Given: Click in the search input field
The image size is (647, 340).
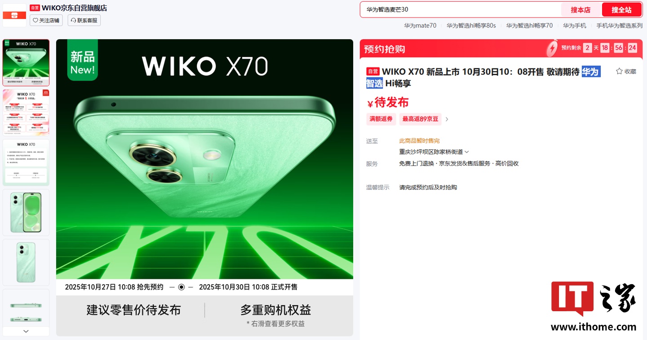Looking at the screenshot, I should coord(461,9).
